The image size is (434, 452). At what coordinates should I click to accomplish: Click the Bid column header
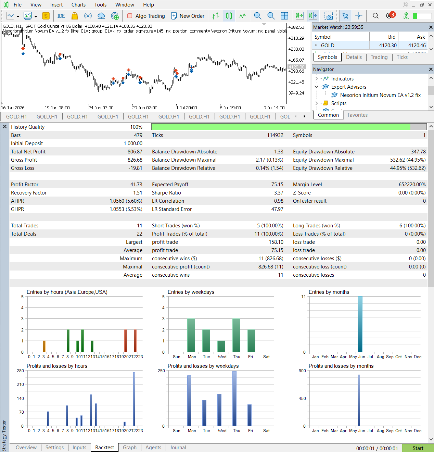(384, 37)
